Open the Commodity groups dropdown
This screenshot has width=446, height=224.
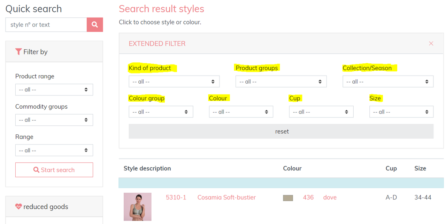tap(54, 120)
